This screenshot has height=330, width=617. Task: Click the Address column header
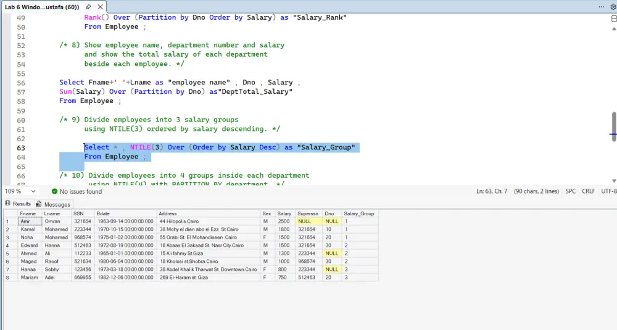point(209,213)
